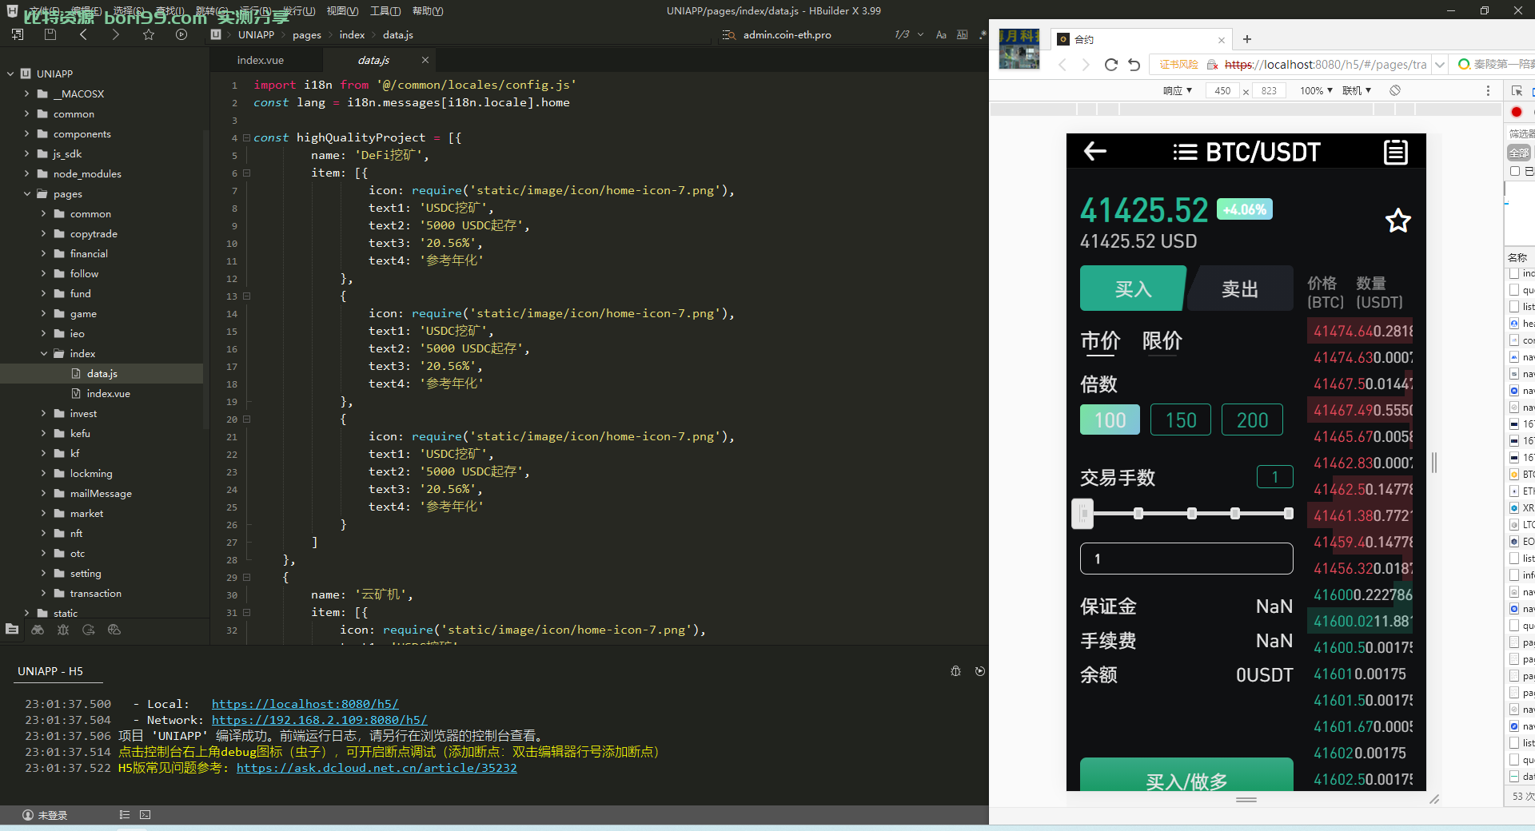1535x831 pixels.
Task: Click the run play icon in HBuilder toolbar
Action: 181,34
